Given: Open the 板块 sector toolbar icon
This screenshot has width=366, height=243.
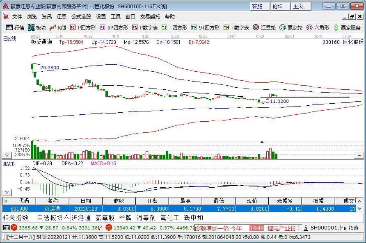Looking at the screenshot, I should click(x=37, y=27).
